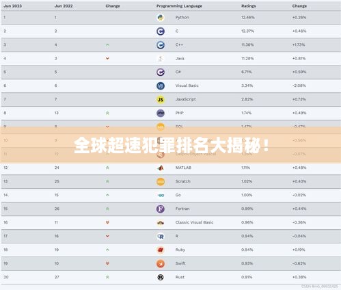This screenshot has height=290, width=341.
Task: Click the 'PHP' language name
Action: click(180, 113)
